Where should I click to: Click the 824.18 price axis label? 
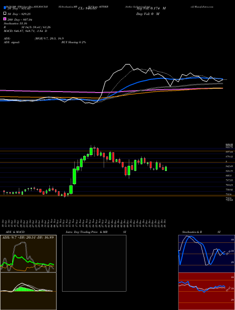click(x=229, y=171)
